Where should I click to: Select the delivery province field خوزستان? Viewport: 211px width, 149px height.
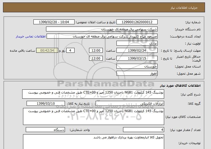click(x=137, y=66)
